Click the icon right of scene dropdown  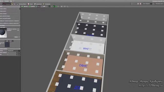[153, 4]
